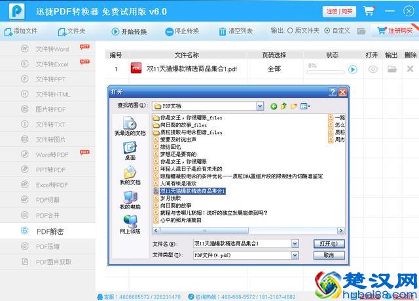Select file 岁月逝歌 in dialog list
The image size is (419, 301).
pyautogui.click(x=168, y=198)
